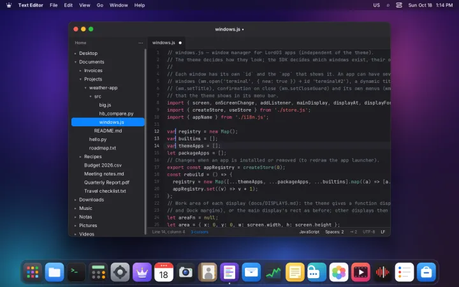
Task: Open the Go menu
Action: click(100, 5)
